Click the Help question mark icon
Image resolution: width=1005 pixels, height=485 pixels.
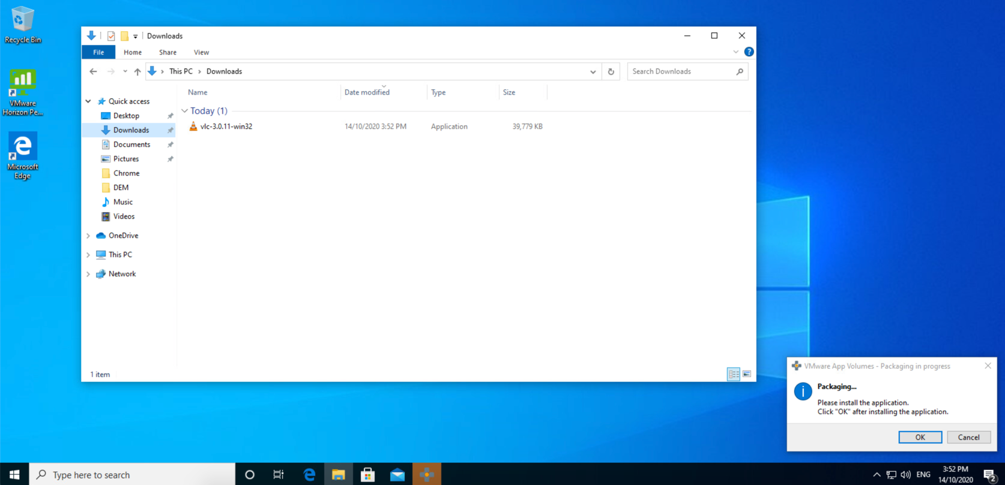(x=749, y=52)
